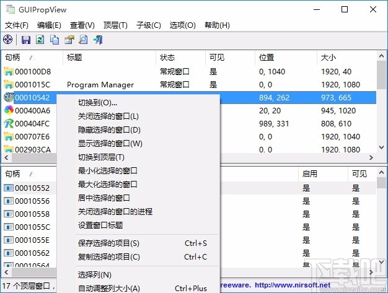Click the find magnifier toolbar icon
The image size is (388, 293).
(84, 40)
